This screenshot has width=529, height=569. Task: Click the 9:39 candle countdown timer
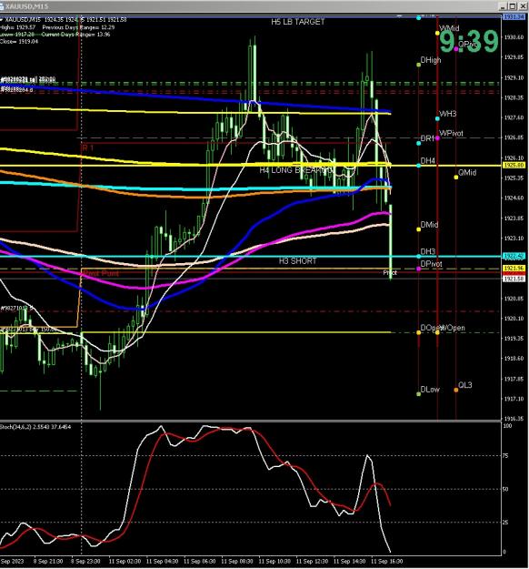pyautogui.click(x=469, y=41)
